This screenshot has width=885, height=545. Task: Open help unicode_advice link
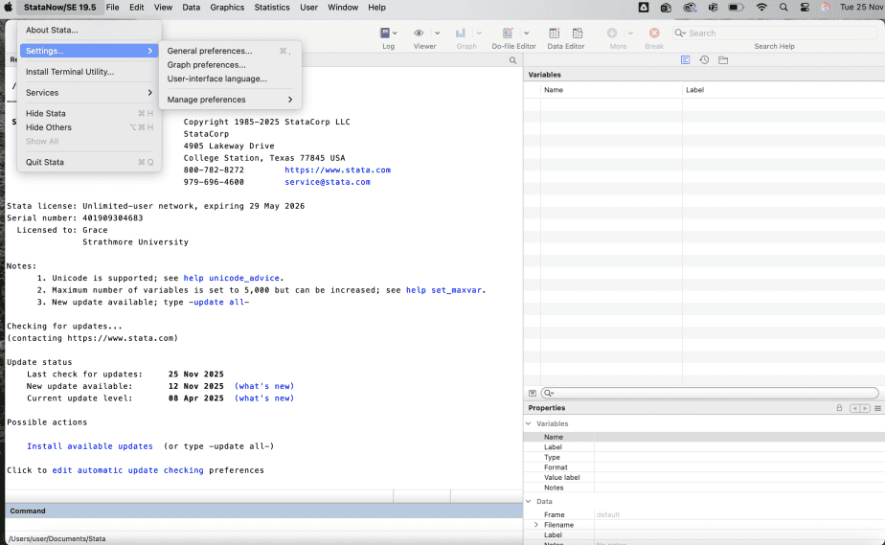232,278
